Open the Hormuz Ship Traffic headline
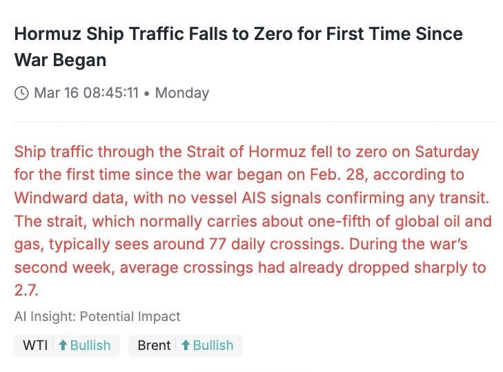The height and width of the screenshot is (372, 503). click(238, 46)
